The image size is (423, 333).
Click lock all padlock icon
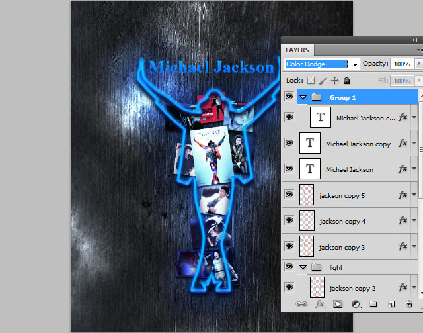tap(346, 81)
